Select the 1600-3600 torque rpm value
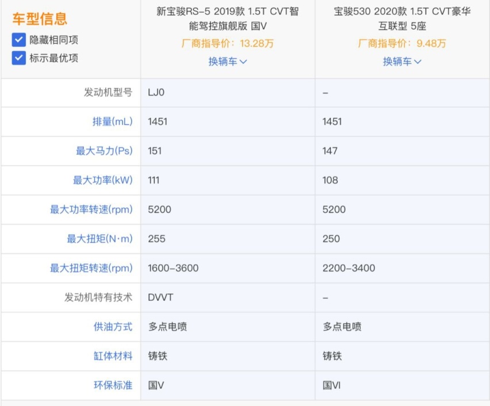This screenshot has height=406, width=490. coord(173,268)
